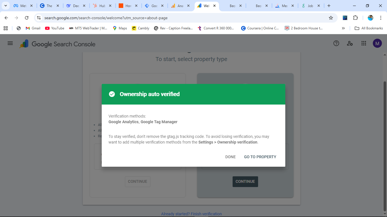Open the purple M account avatar
This screenshot has height=217, width=387.
click(x=377, y=43)
